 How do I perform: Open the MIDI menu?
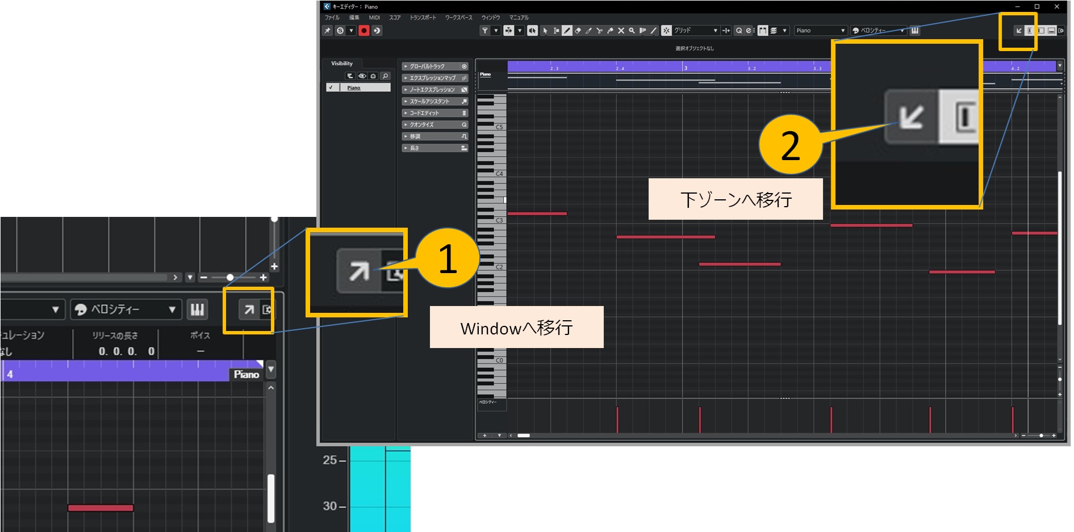[x=374, y=18]
